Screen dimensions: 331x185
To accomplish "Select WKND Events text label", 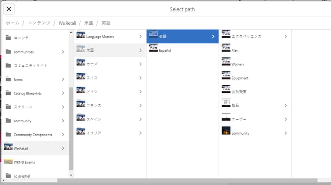I will (24, 162).
